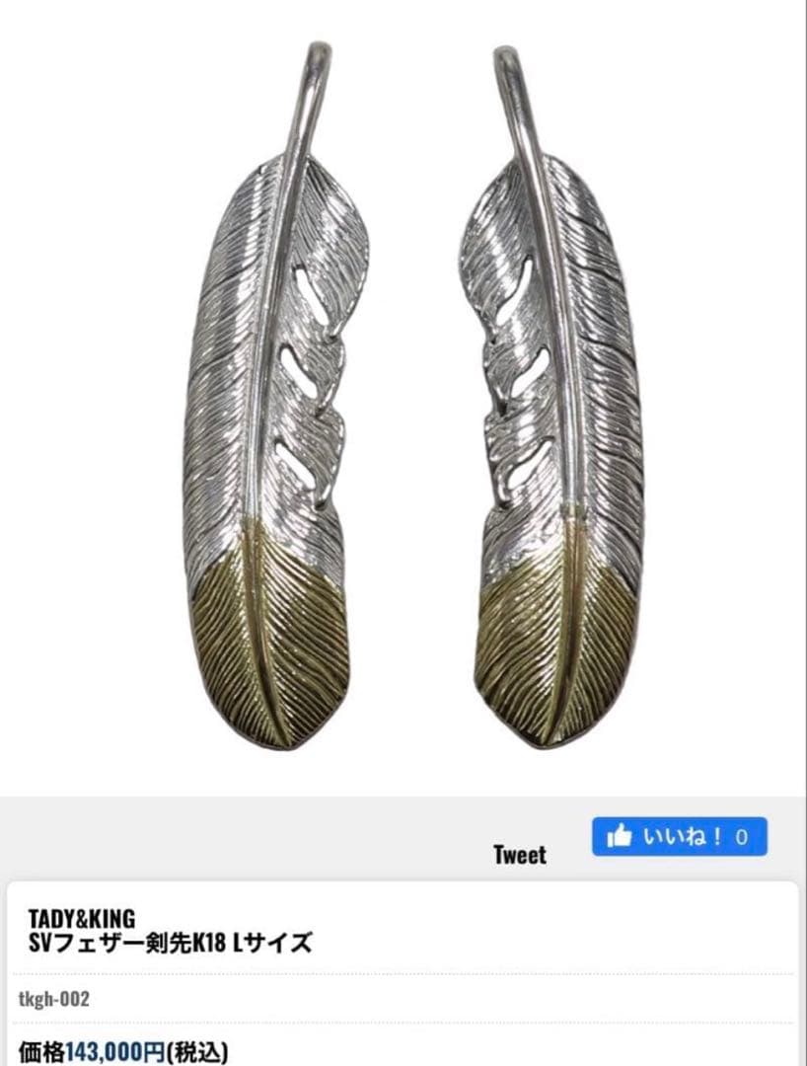This screenshot has height=1066, width=807.
Task: Click product title SVフェザー剣先K18 Lサイズ
Action: [170, 943]
